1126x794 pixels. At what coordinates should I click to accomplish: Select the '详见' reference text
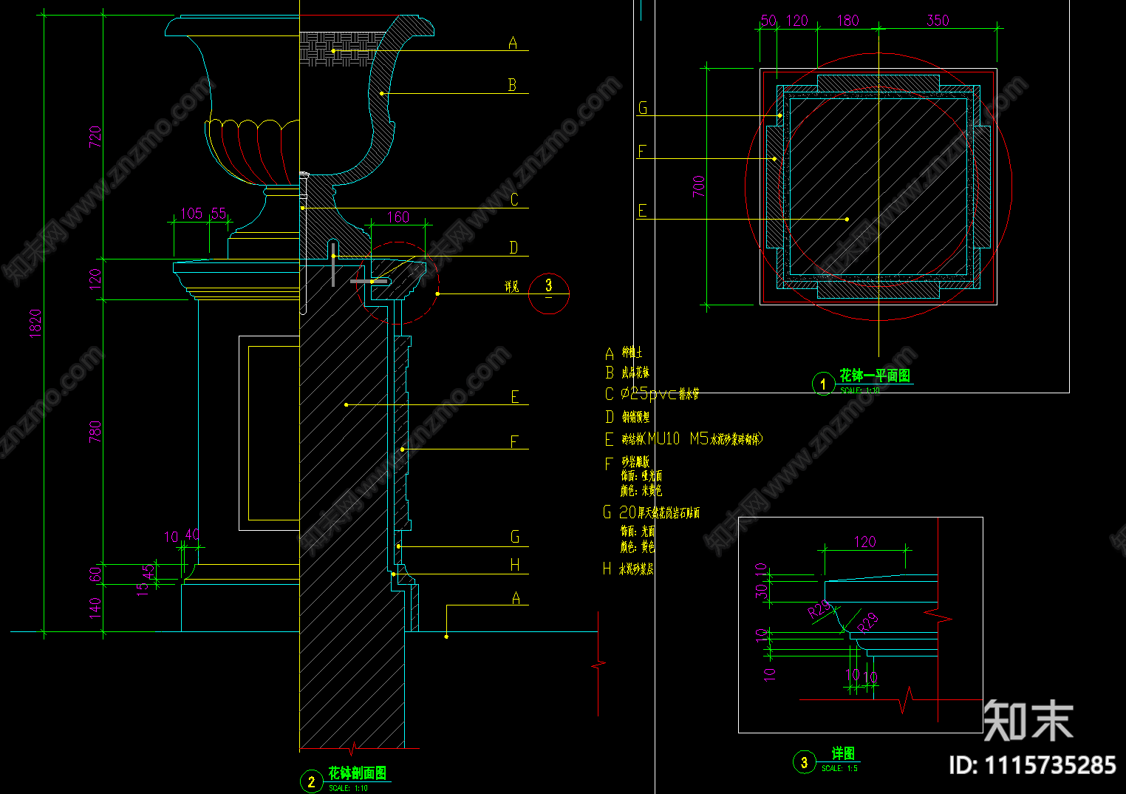coord(512,287)
